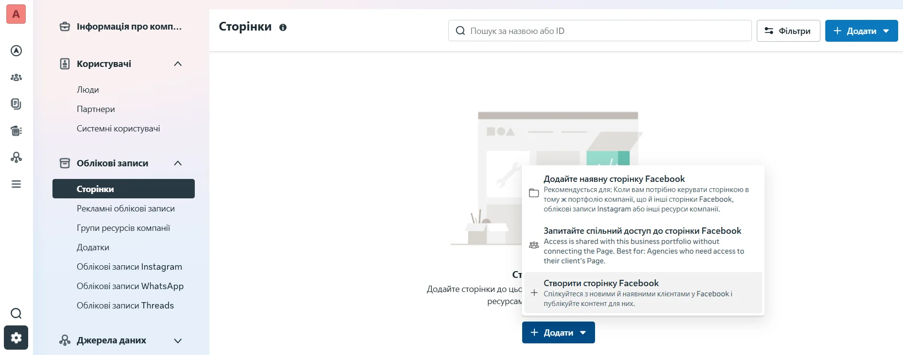
Task: Click the Пошук за назвою або ID field
Action: (x=600, y=31)
